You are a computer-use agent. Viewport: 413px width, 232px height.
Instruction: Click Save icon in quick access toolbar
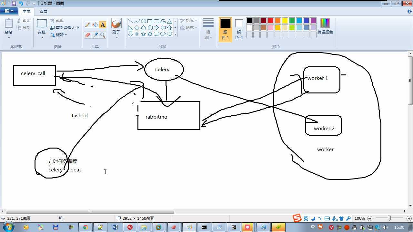tap(14, 4)
